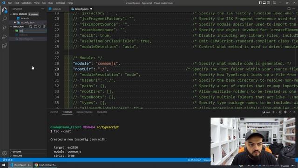Image resolution: width=298 pixels, height=168 pixels.
Task: Toggle primary side bar layout icon
Action: click(x=260, y=3)
